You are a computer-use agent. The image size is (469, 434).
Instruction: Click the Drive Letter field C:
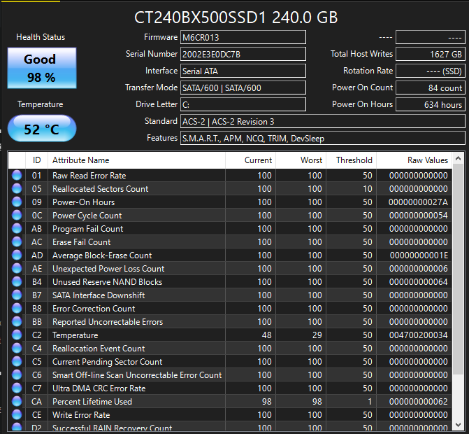tap(243, 104)
